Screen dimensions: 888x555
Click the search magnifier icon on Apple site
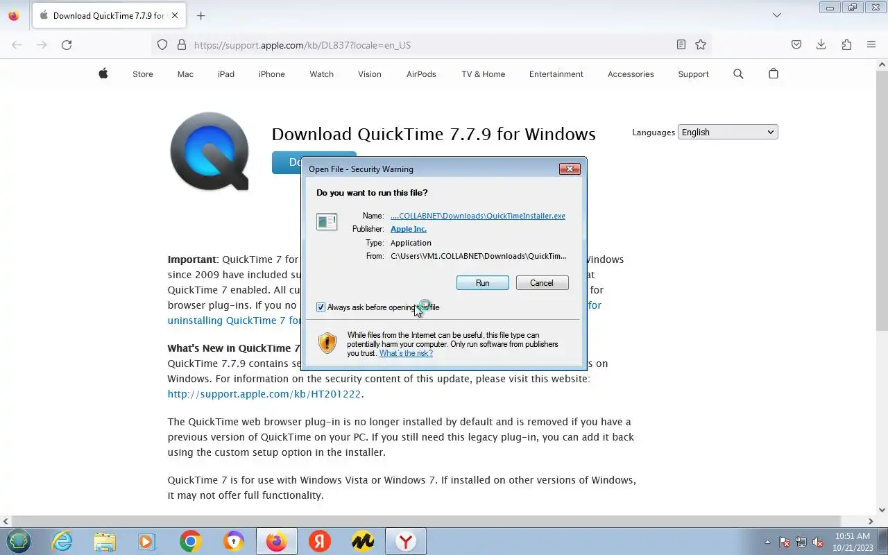(x=738, y=74)
